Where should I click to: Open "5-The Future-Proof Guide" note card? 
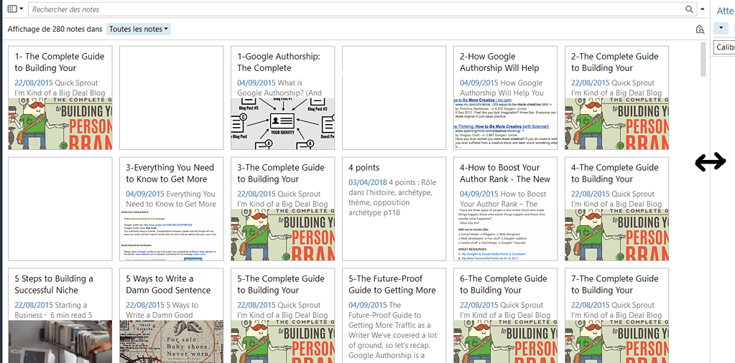[394, 316]
